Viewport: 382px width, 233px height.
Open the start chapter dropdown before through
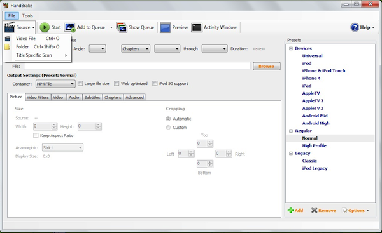pyautogui.click(x=167, y=49)
